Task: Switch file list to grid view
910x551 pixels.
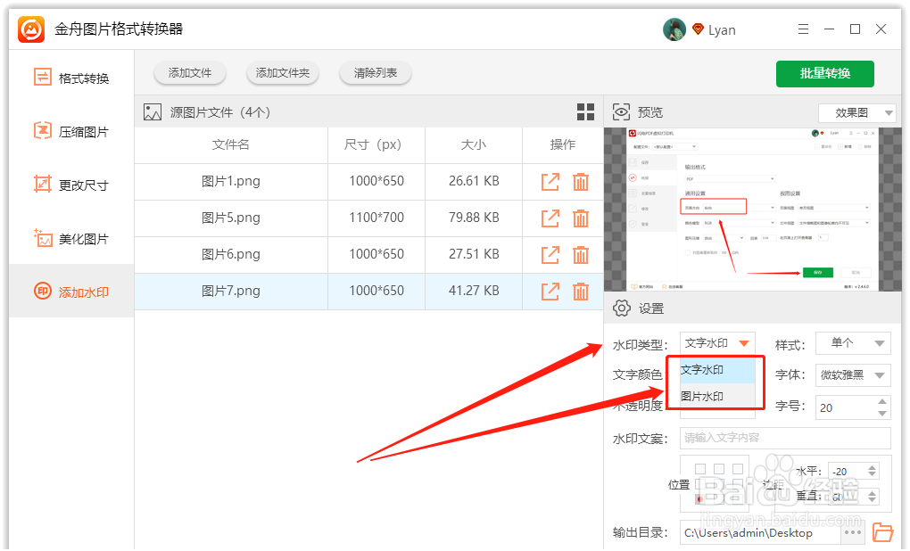Action: 585,111
